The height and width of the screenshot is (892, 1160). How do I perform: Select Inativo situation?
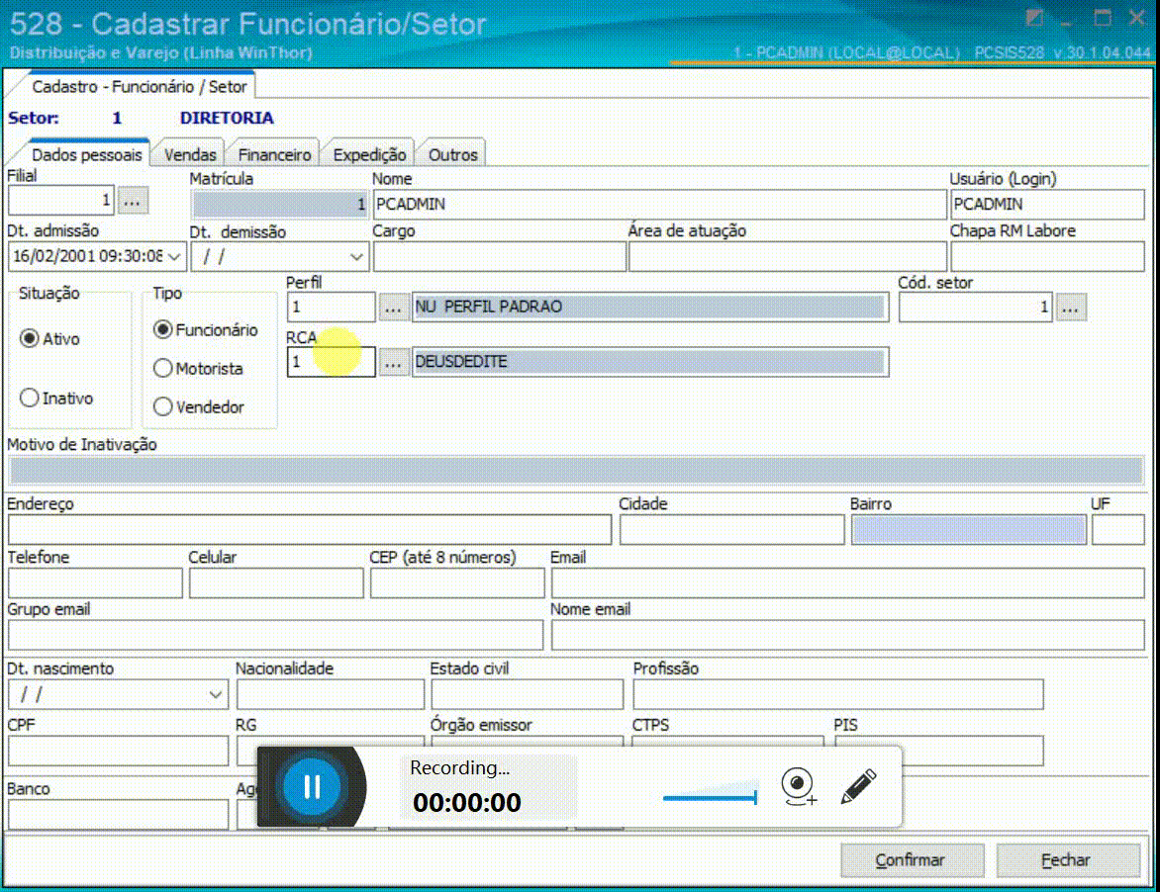pyautogui.click(x=56, y=399)
